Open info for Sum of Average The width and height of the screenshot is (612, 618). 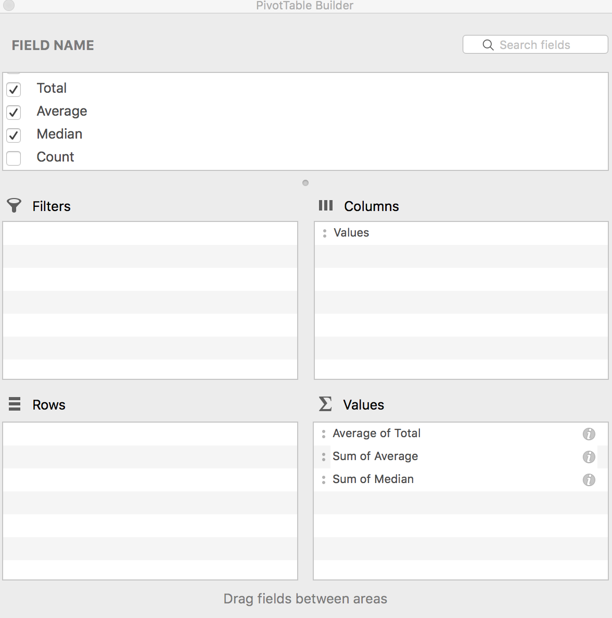coord(589,457)
